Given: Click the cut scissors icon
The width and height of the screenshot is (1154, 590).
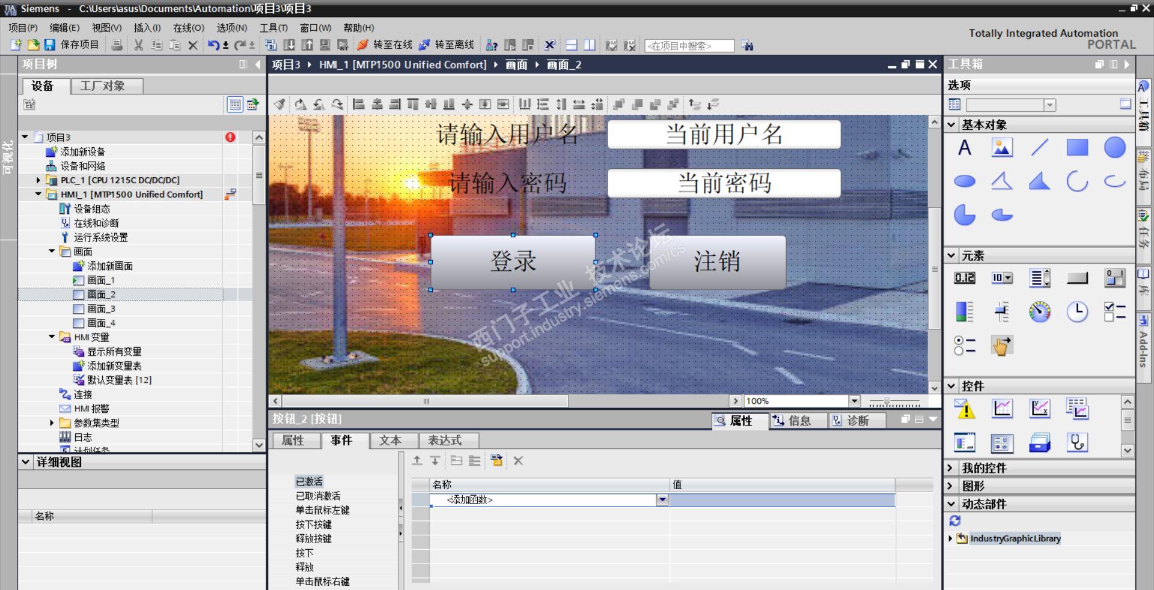Looking at the screenshot, I should pyautogui.click(x=139, y=45).
